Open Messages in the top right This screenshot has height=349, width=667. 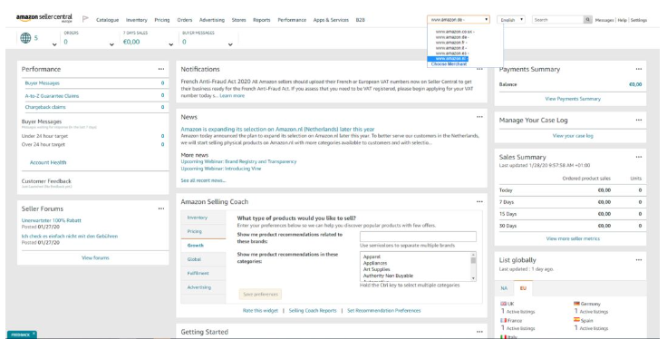click(604, 20)
